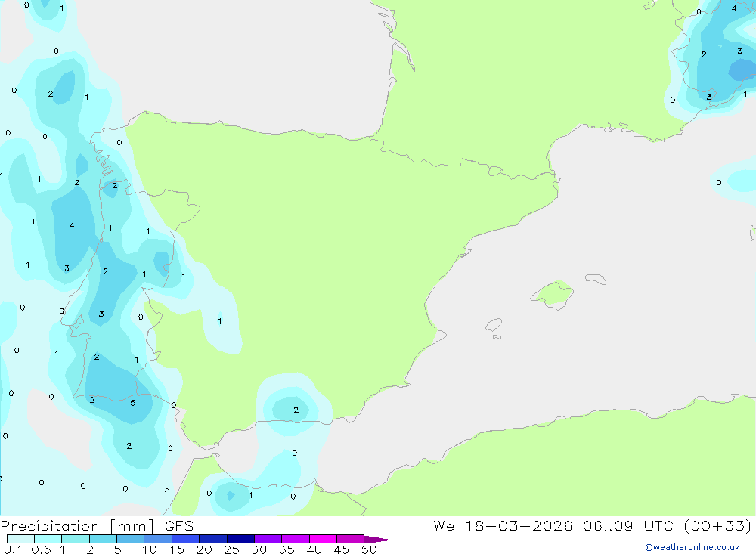Pick the 15–20 mm legend color swatch

pos(185,539)
